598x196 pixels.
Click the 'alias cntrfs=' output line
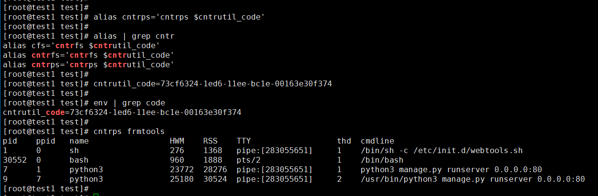[x=88, y=55]
